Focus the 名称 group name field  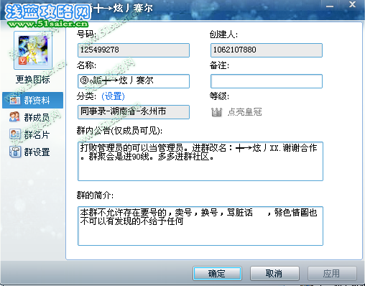(134, 81)
